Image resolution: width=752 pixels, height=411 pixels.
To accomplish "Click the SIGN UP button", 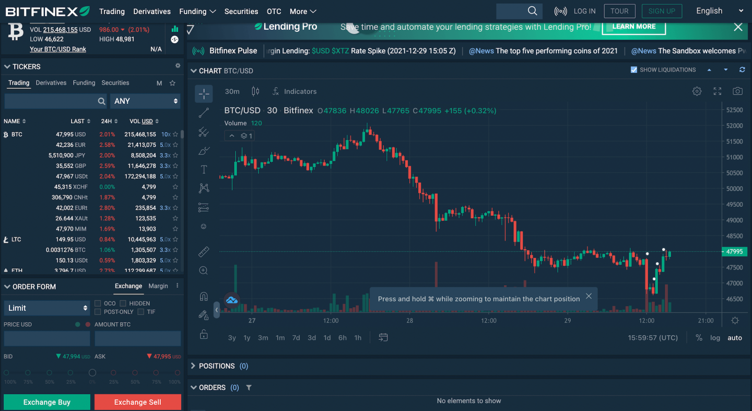I will click(662, 11).
